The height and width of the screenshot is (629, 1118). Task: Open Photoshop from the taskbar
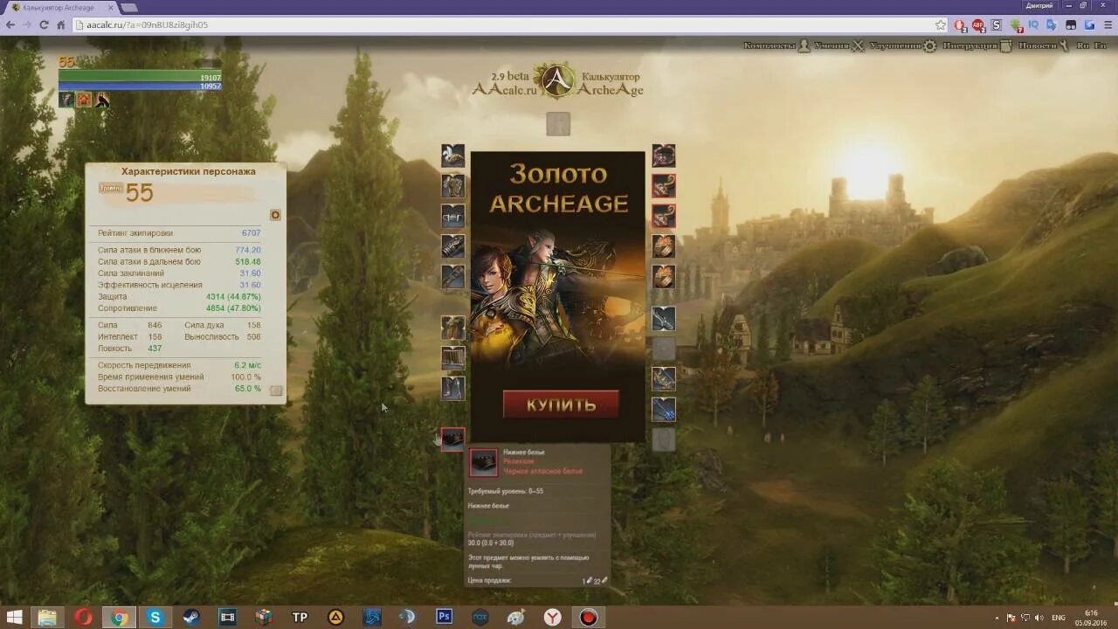[x=444, y=617]
